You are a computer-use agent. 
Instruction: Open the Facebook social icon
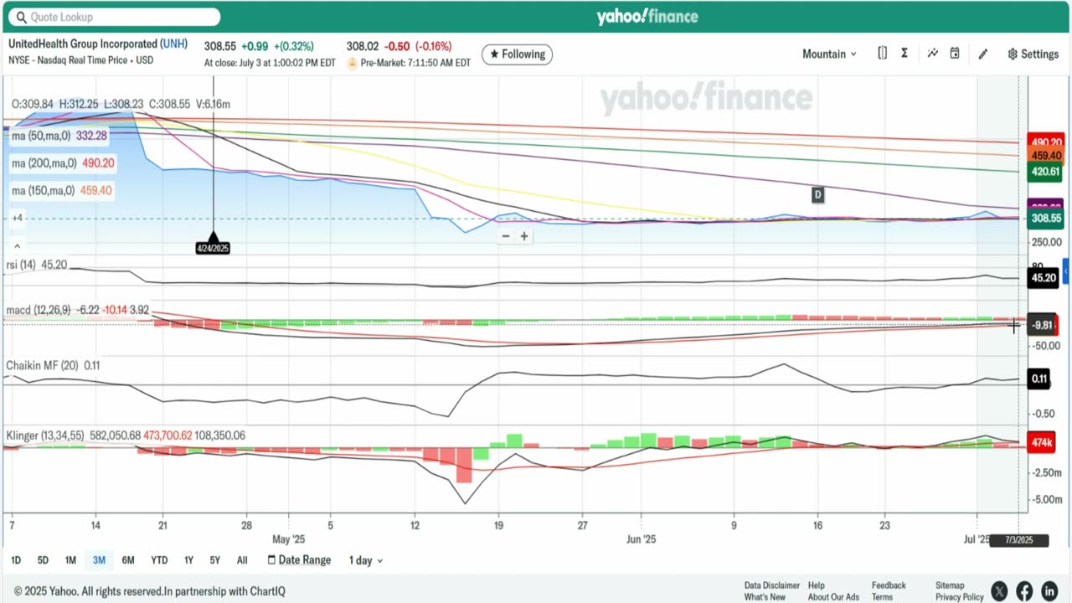point(1023,591)
